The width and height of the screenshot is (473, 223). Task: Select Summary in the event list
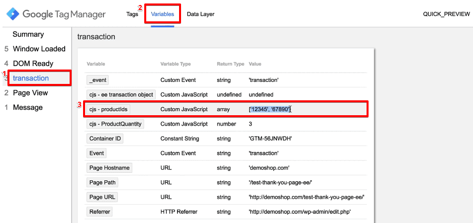pyautogui.click(x=28, y=34)
